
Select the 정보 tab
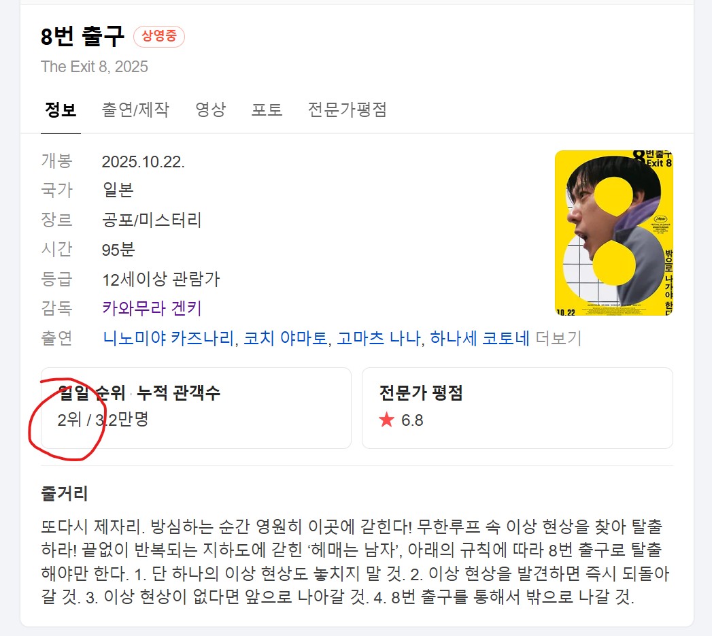[x=61, y=110]
